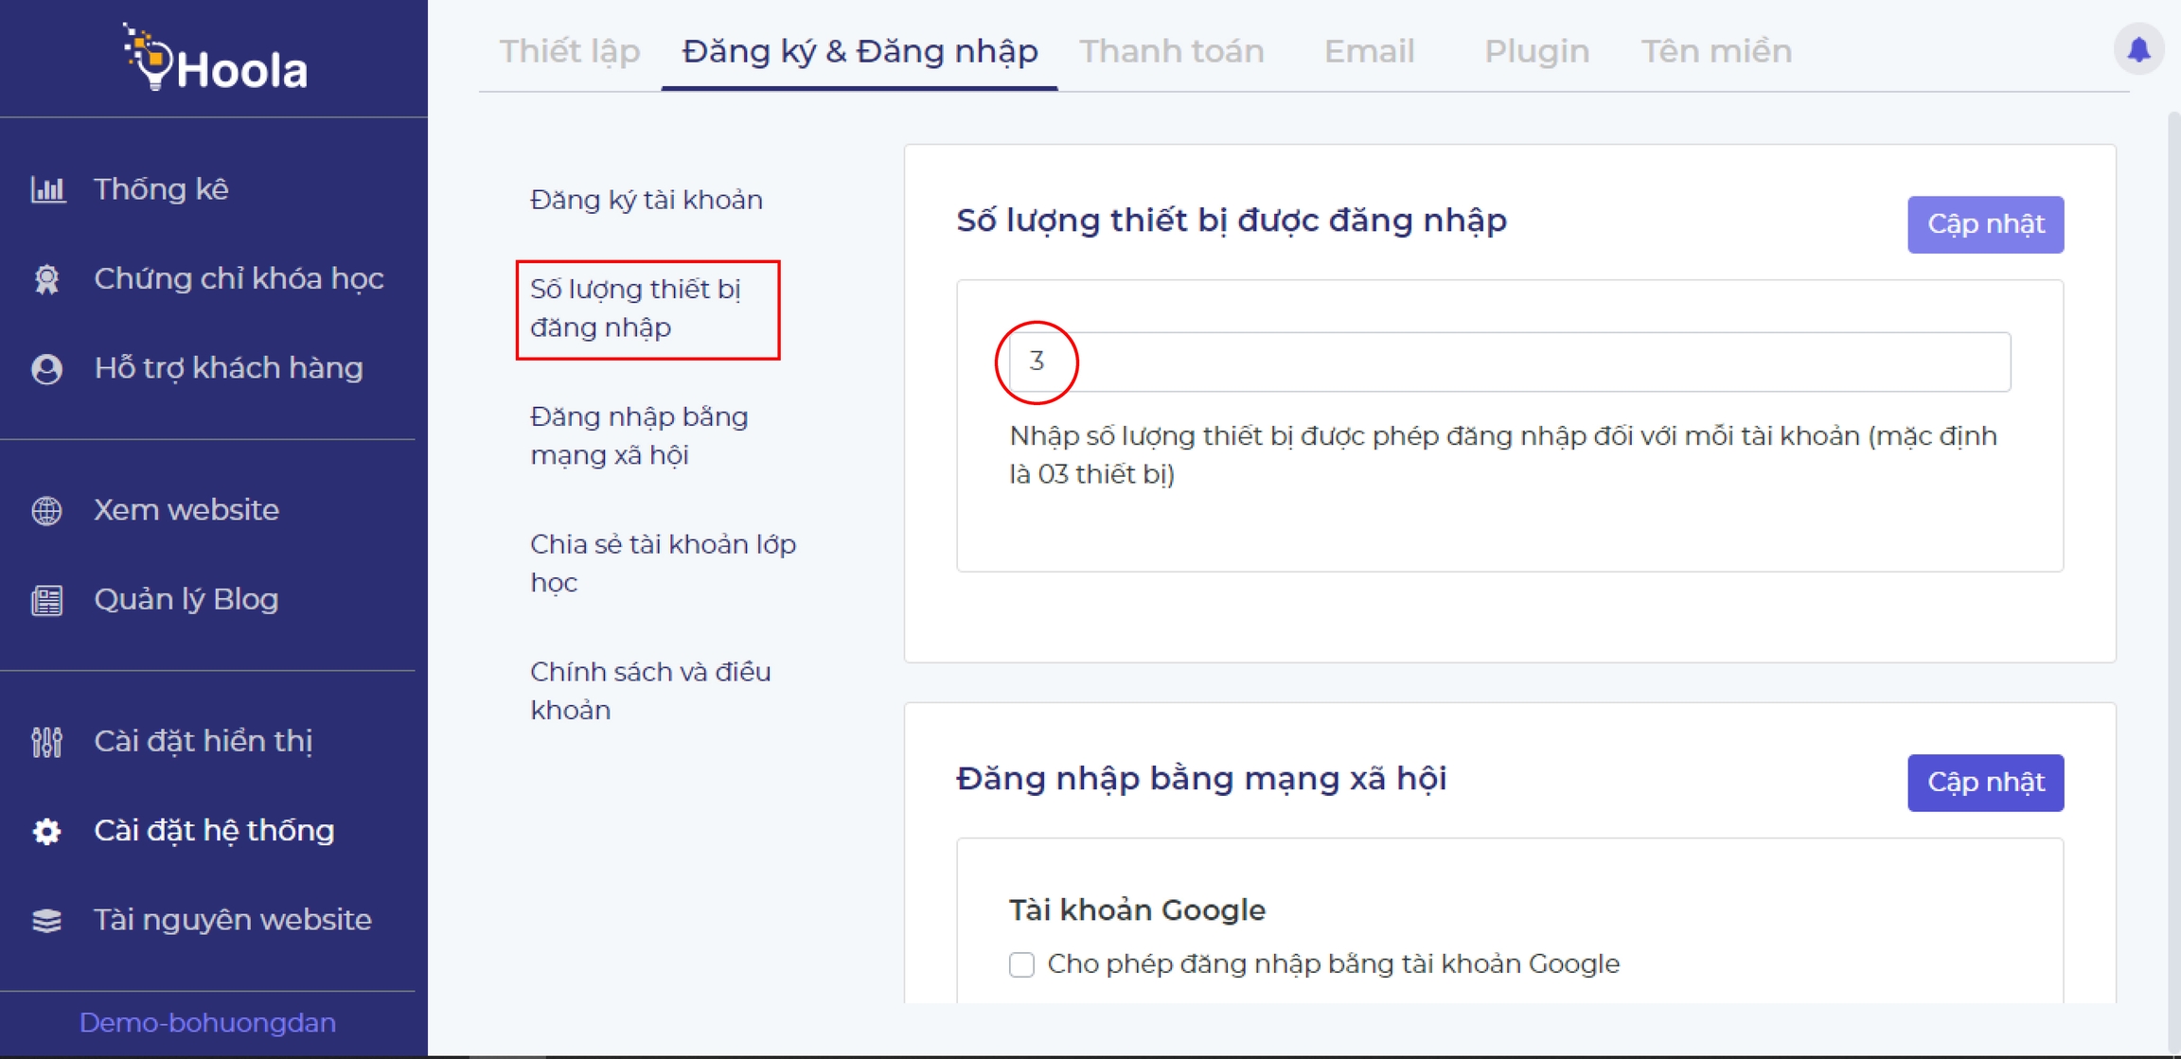Open the notification bell
The height and width of the screenshot is (1059, 2181).
2137,49
